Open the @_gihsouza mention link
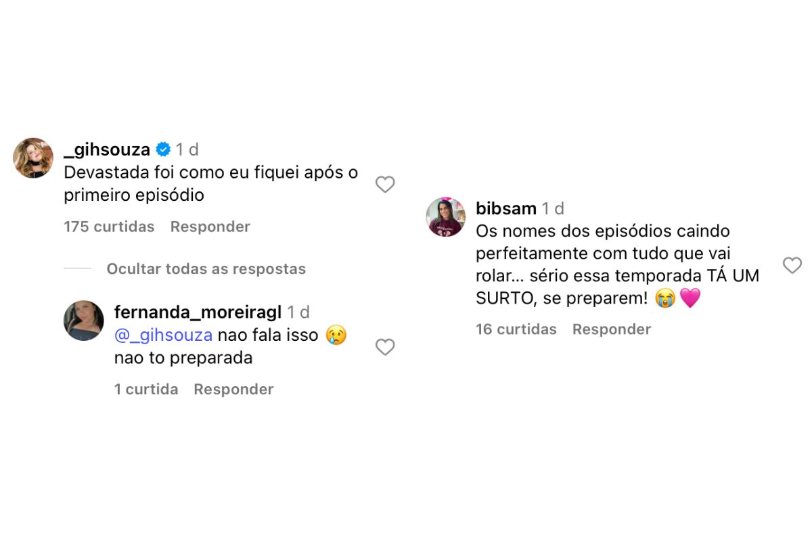Image resolution: width=812 pixels, height=541 pixels. (165, 334)
